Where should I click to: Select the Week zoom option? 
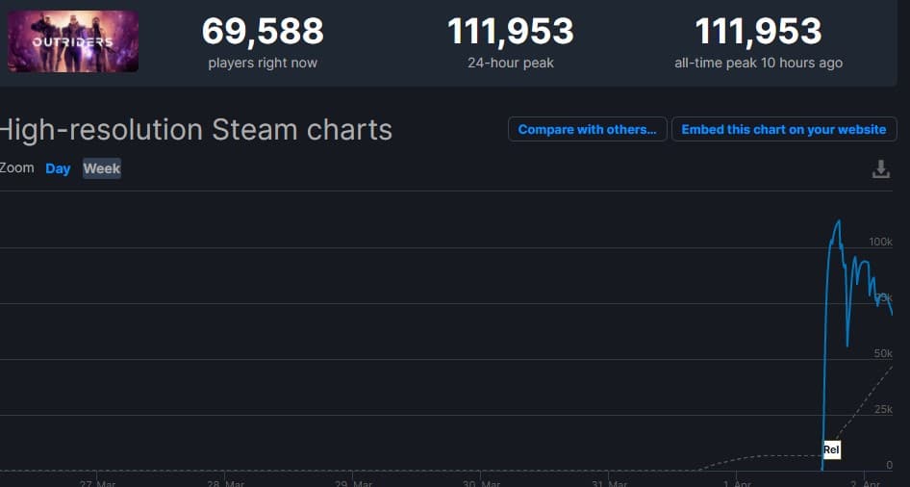point(102,168)
